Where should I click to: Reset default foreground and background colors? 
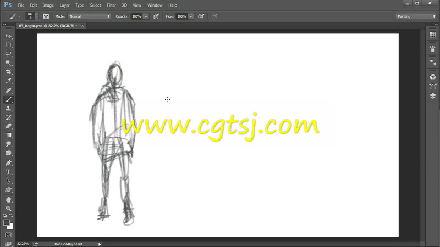coord(5,216)
